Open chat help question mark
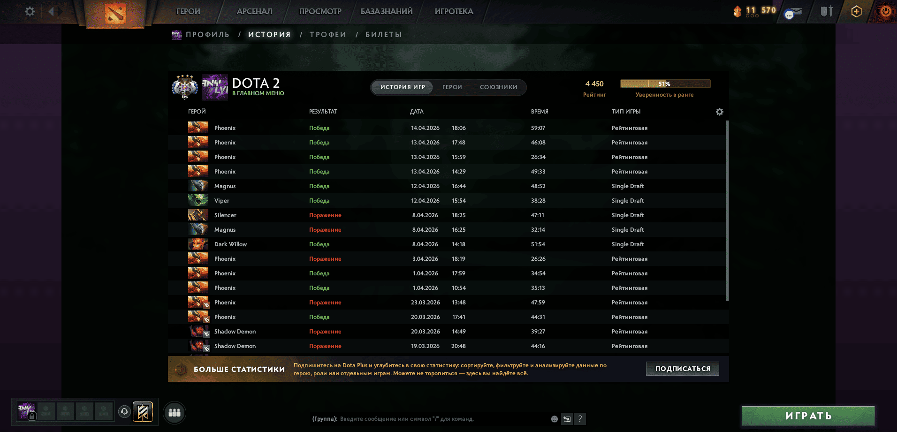Image resolution: width=897 pixels, height=432 pixels. tap(580, 419)
